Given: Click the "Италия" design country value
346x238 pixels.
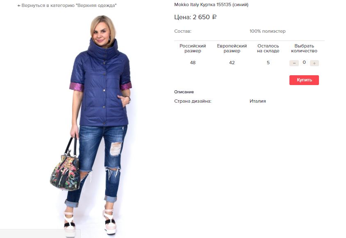Looking at the screenshot, I should [258, 101].
